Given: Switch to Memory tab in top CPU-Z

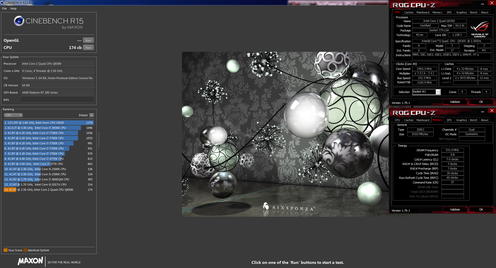Looking at the screenshot, I should coord(437,12).
